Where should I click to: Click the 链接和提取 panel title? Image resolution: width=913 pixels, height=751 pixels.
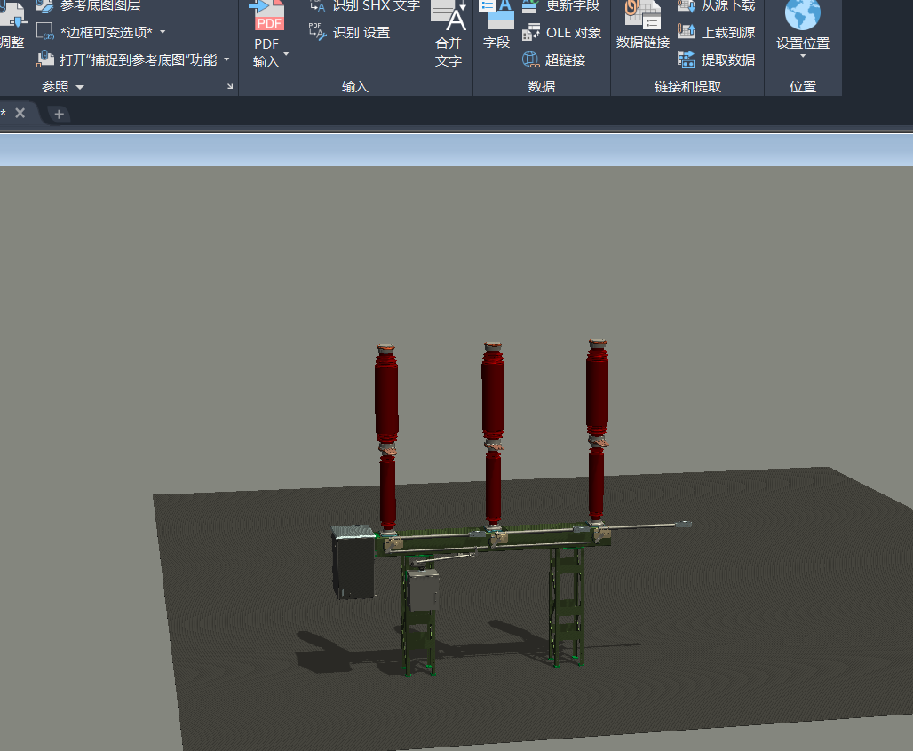(687, 87)
